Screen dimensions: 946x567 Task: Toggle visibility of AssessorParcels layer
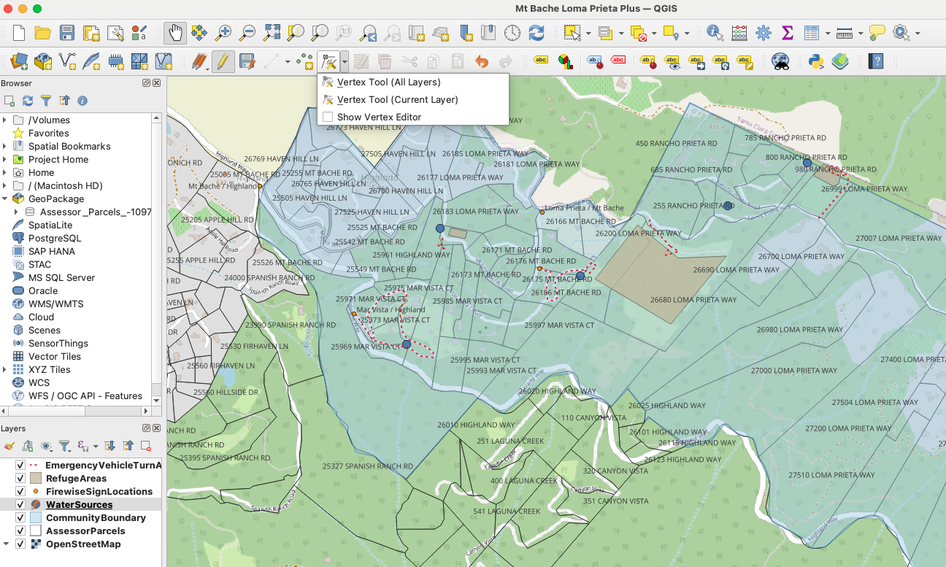click(x=20, y=531)
